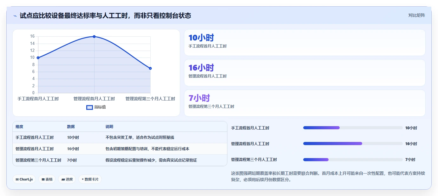Select the Chart.js tag chip
Image resolution: width=438 pixels, height=196 pixels.
tap(24, 179)
